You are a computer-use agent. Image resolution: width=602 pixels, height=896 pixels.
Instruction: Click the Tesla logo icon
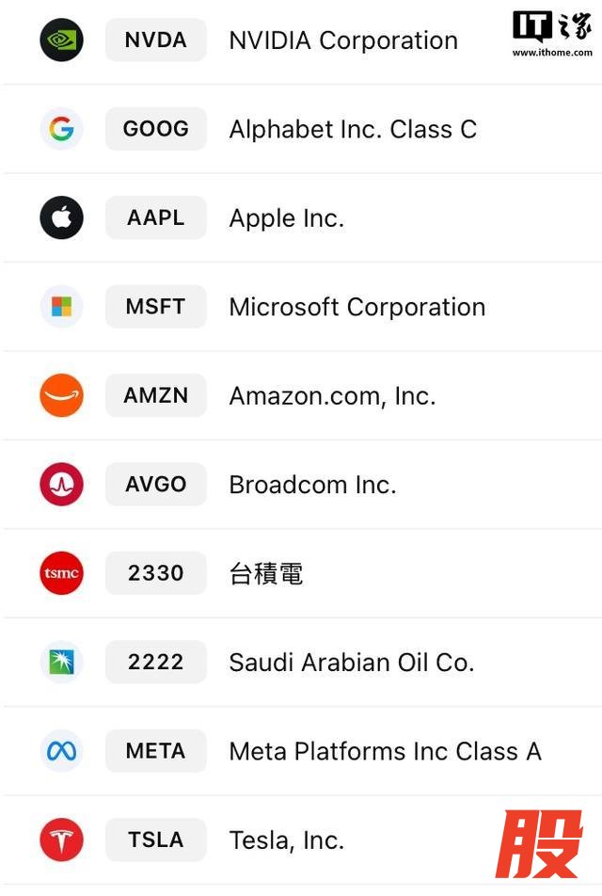pyautogui.click(x=62, y=840)
